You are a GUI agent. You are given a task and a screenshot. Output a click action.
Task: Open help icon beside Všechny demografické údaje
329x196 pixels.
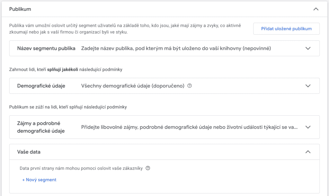click(190, 86)
